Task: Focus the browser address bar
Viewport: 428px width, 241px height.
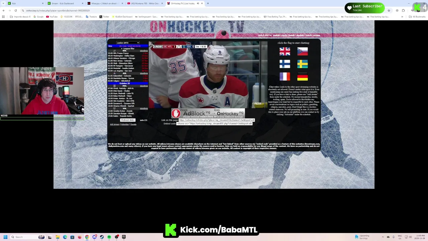Action: click(201, 10)
